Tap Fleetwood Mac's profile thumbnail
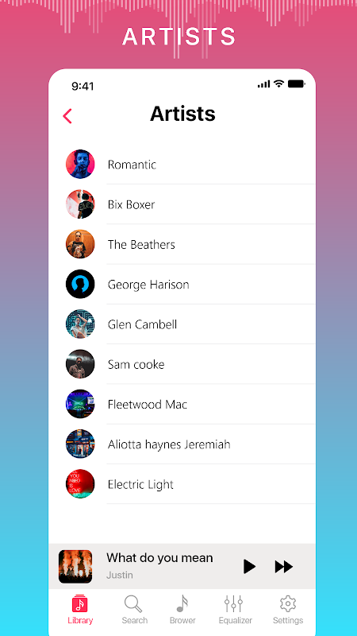 [x=80, y=404]
